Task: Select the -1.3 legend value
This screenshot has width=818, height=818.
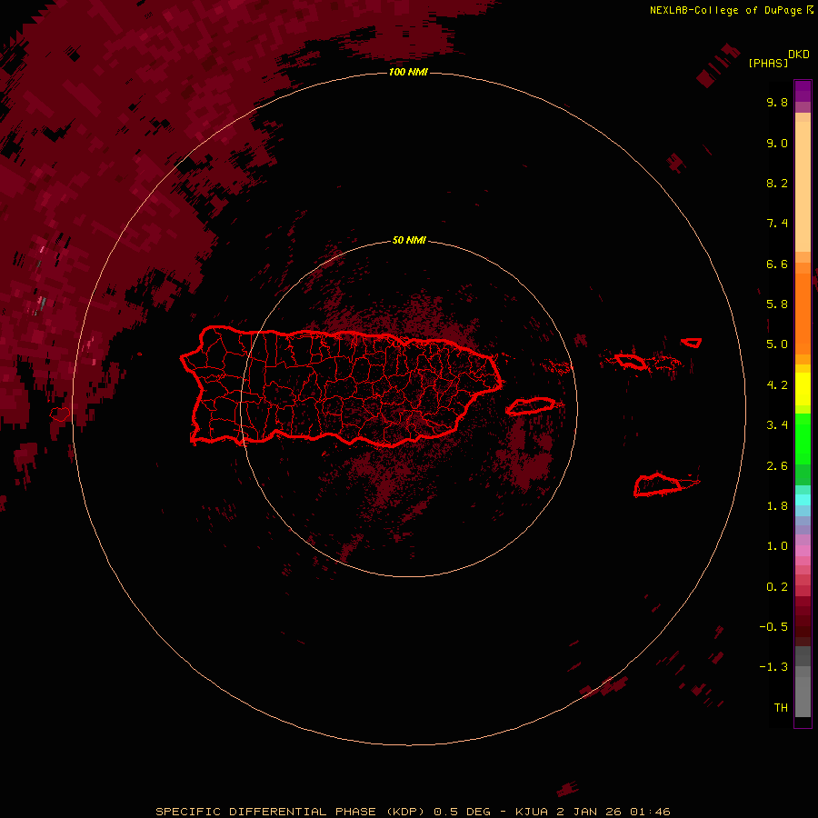Action: coord(773,667)
